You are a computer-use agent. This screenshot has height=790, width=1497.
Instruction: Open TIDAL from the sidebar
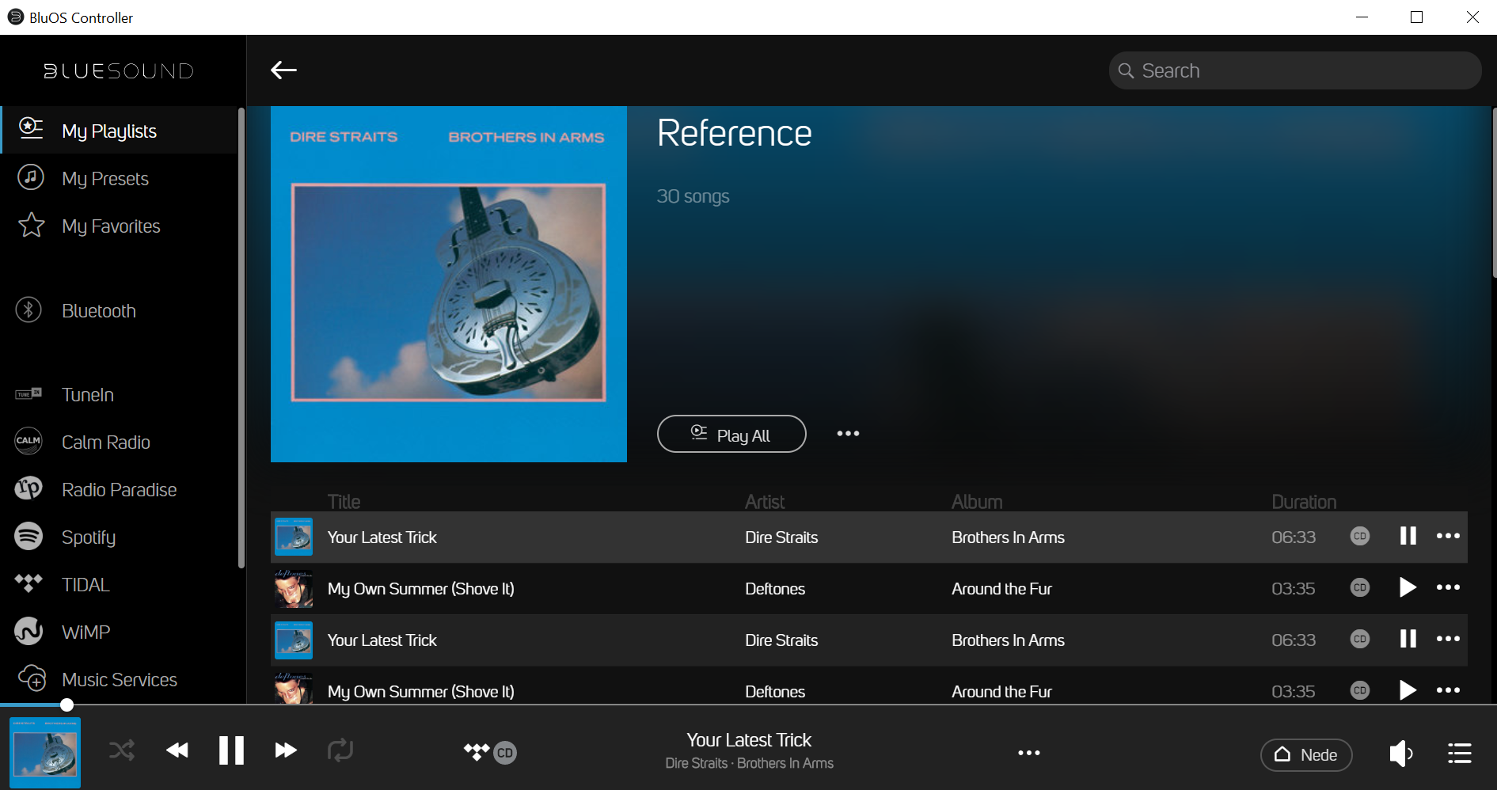85,585
